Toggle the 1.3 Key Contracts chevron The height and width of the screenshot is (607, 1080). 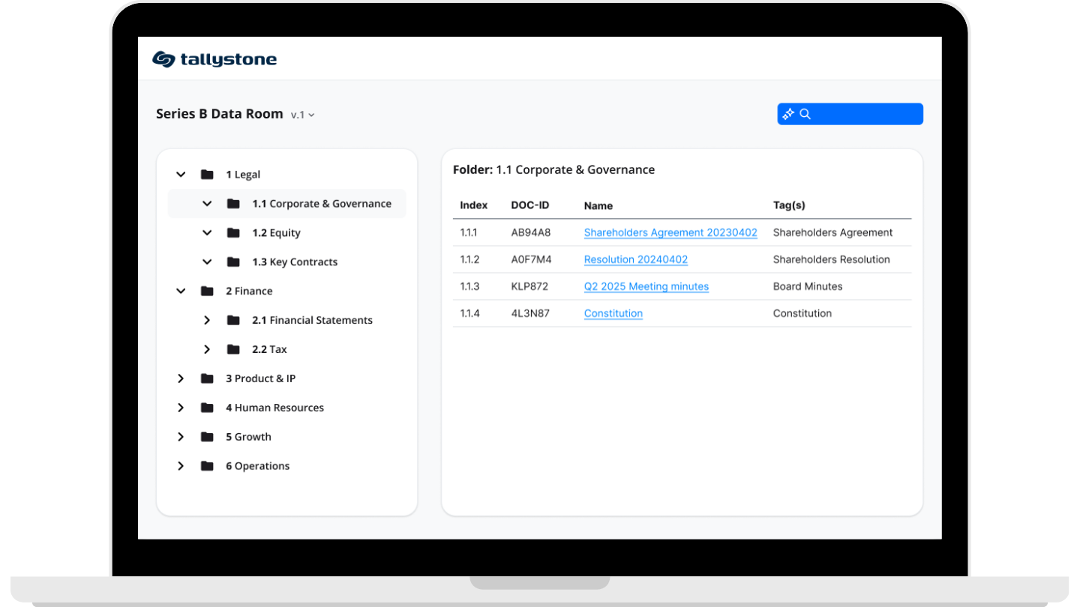tap(207, 262)
